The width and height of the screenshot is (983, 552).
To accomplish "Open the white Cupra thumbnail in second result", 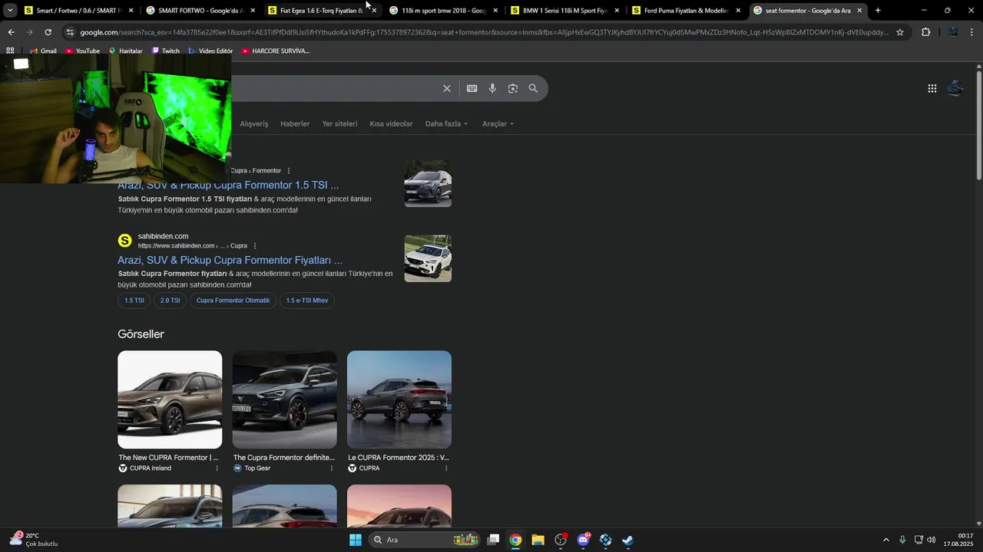I will (428, 258).
